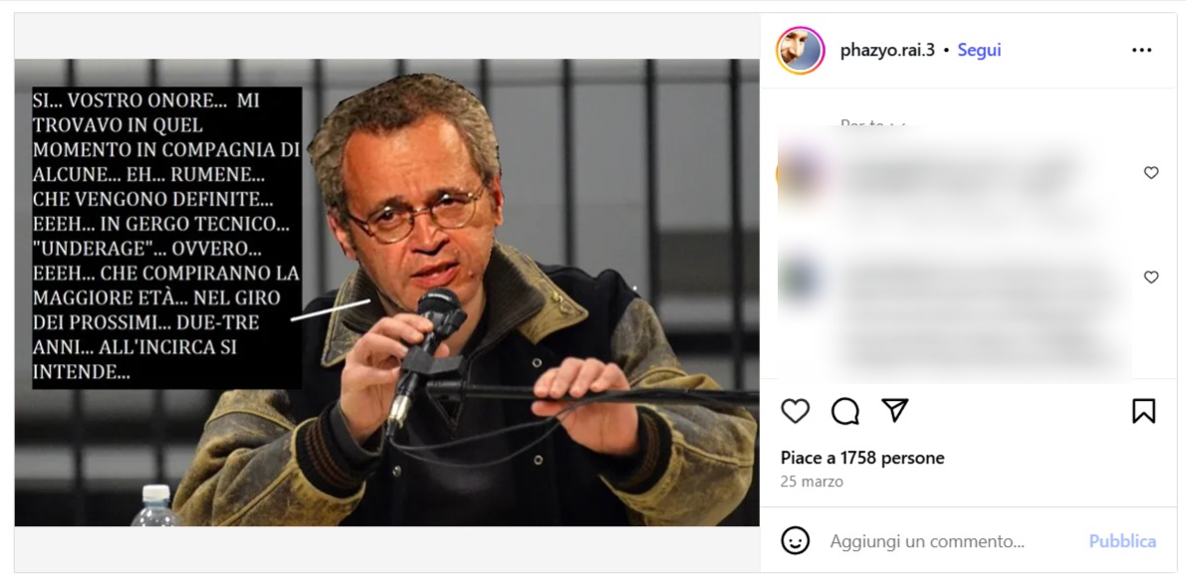Image resolution: width=1186 pixels, height=577 pixels.
Task: Open comment bubble icon below post
Action: pos(844,411)
